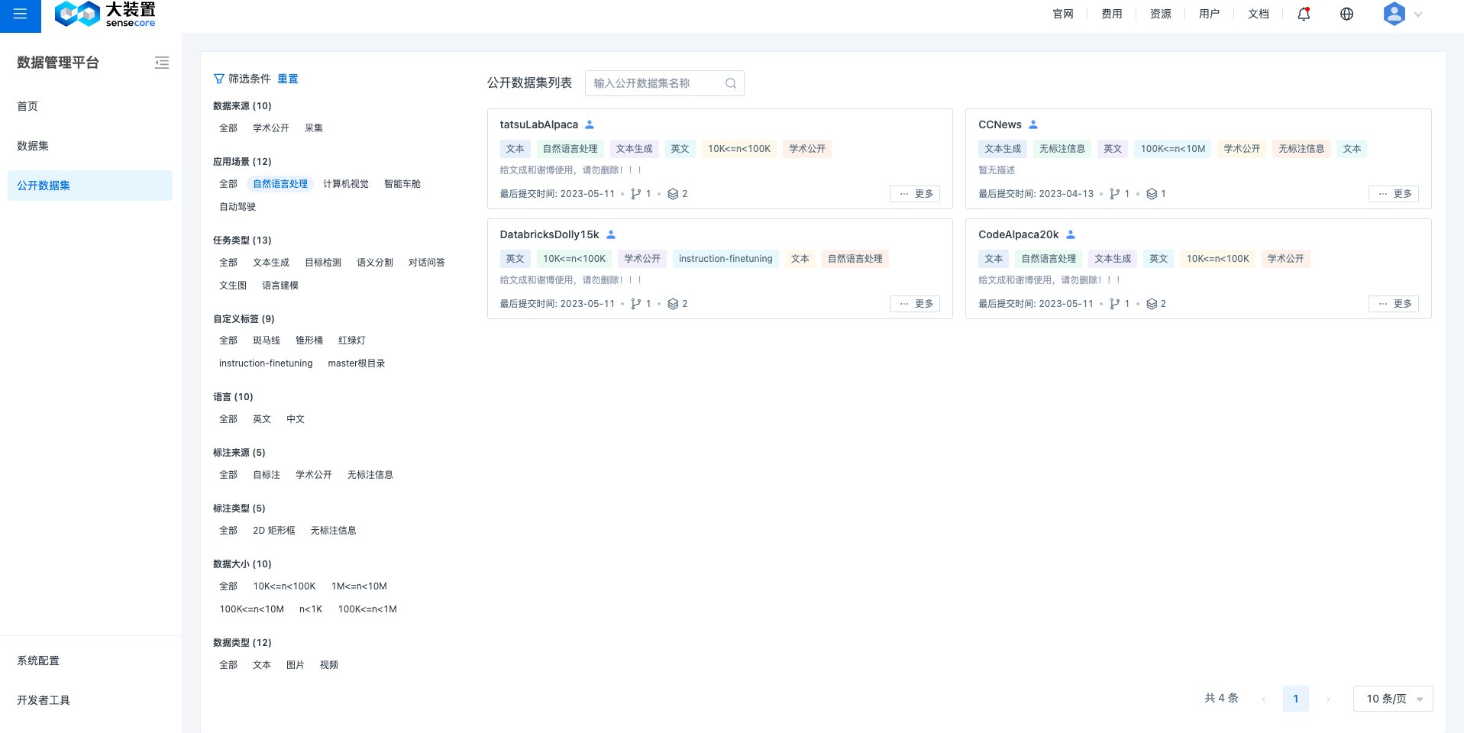Open the notification bell
This screenshot has height=733, width=1464.
pyautogui.click(x=1304, y=14)
